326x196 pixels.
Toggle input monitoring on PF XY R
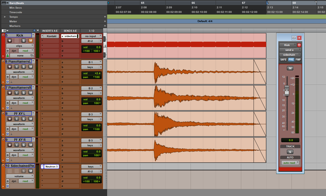click(17, 145)
